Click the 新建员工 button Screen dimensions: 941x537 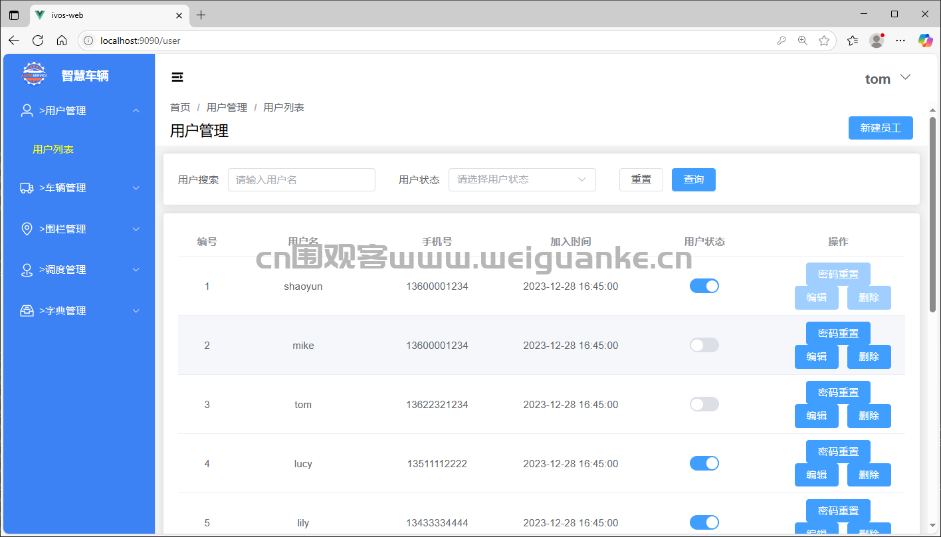[881, 128]
